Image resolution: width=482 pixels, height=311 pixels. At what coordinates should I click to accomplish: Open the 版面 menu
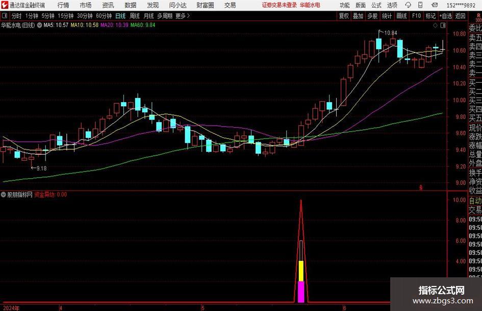[x=361, y=5]
